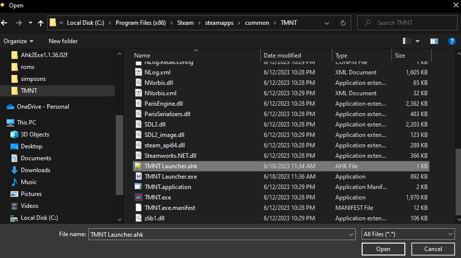Jump to steamapps in the address path
The height and width of the screenshot is (258, 461).
tap(219, 23)
